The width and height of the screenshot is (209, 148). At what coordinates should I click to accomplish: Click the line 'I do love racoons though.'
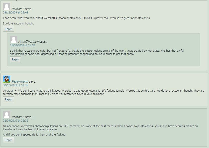[x=18, y=23]
